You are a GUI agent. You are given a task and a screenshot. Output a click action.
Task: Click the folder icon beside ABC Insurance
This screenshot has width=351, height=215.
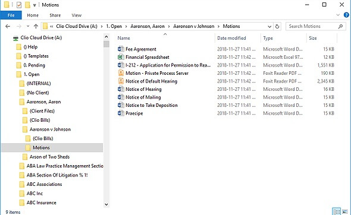click(21, 203)
